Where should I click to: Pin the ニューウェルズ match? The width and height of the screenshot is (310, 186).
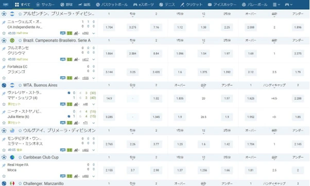coord(4,22)
